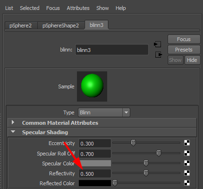Click the Hide button

(192, 60)
